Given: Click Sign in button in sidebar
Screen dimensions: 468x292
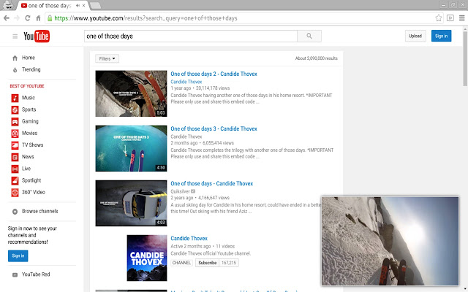Looking at the screenshot, I should point(18,256).
